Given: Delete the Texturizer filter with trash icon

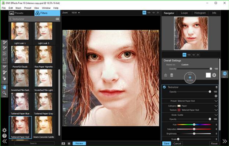Looking at the screenshot, I should click(217, 87).
